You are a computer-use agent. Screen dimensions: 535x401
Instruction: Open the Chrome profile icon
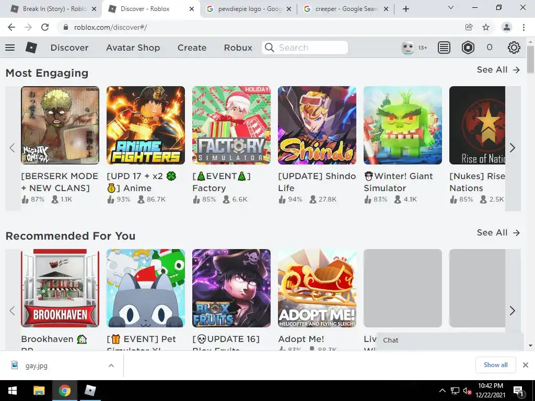click(507, 27)
